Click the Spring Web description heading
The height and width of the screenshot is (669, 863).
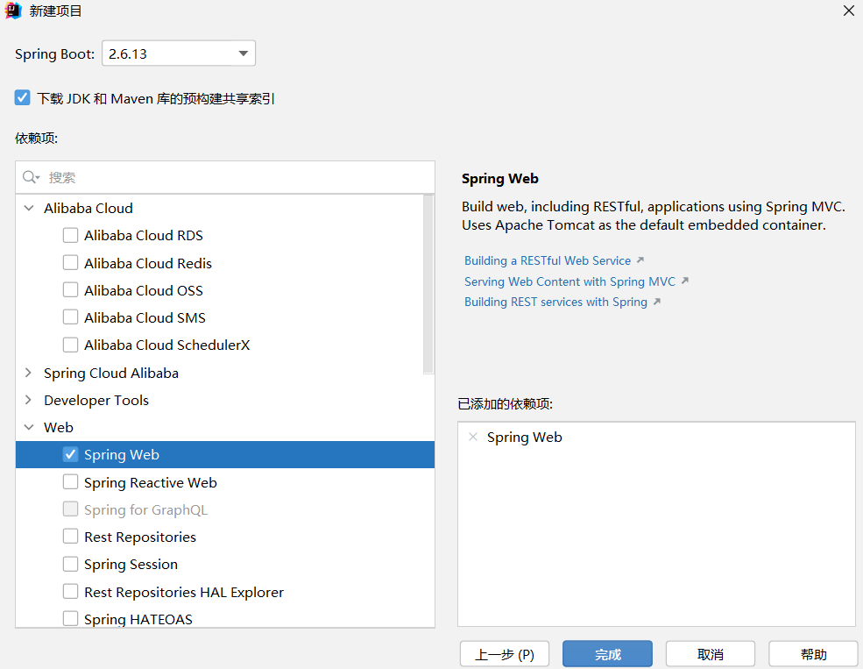[x=499, y=178]
